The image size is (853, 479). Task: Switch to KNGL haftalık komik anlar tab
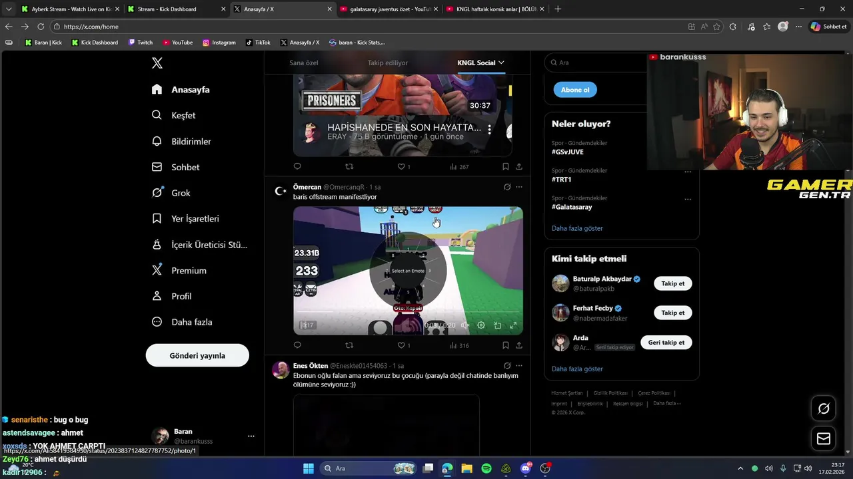point(495,9)
